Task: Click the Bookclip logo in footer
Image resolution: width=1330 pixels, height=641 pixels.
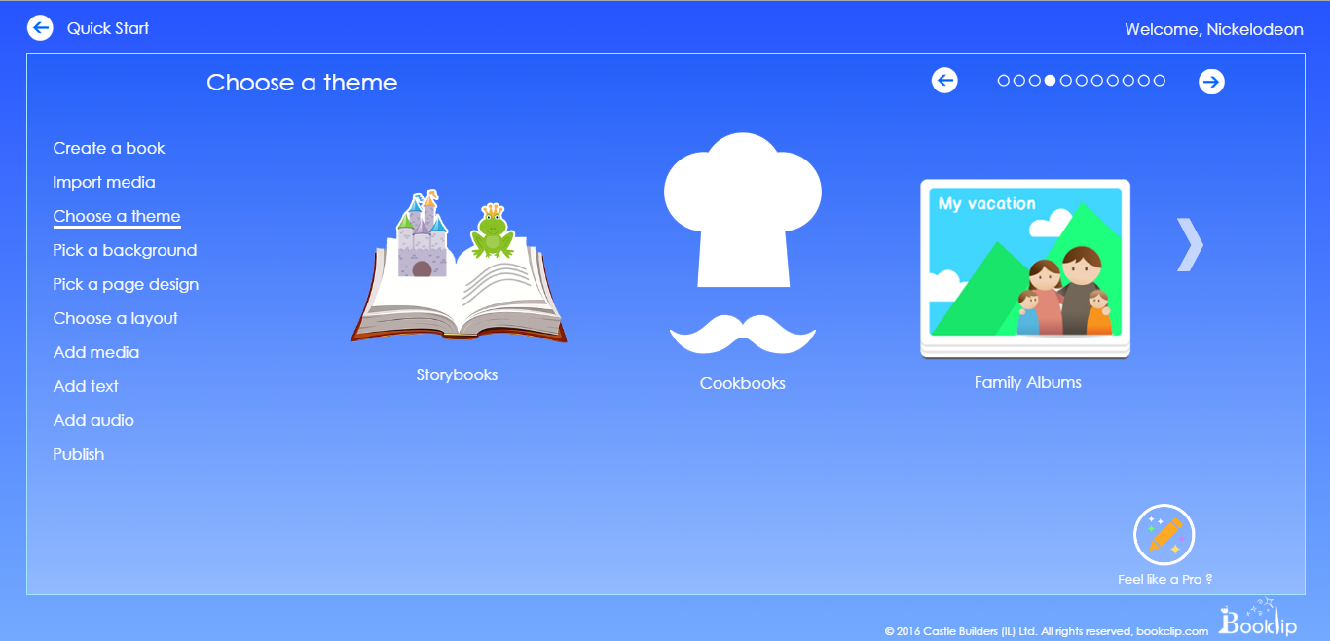Action: (1257, 620)
